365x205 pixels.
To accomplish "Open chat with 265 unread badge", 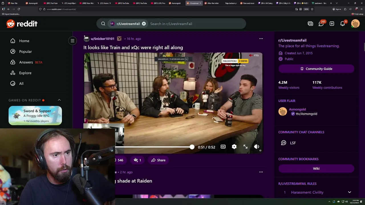I will click(321, 24).
